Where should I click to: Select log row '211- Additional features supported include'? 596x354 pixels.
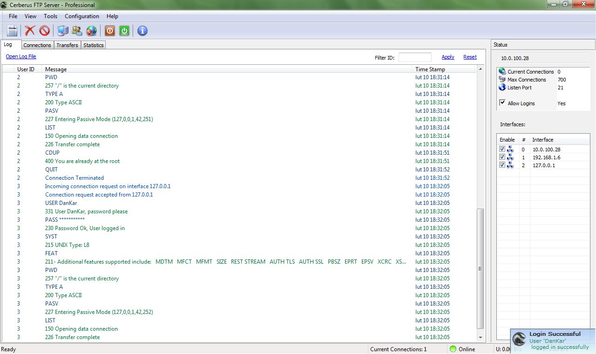239,262
